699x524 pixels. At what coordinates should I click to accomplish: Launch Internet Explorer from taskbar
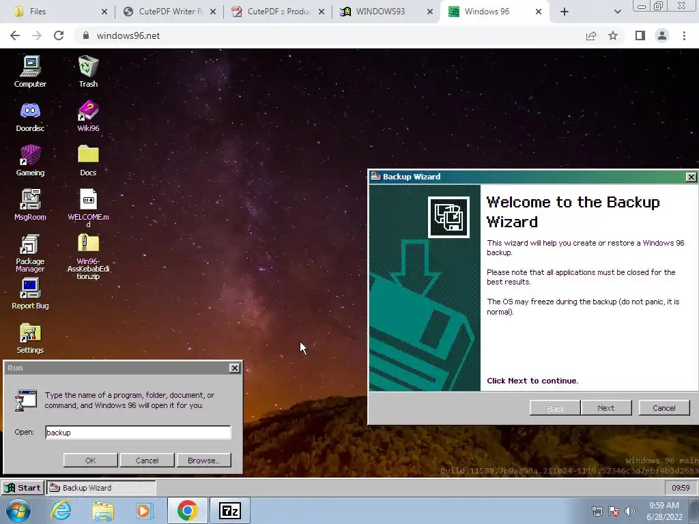[61, 510]
